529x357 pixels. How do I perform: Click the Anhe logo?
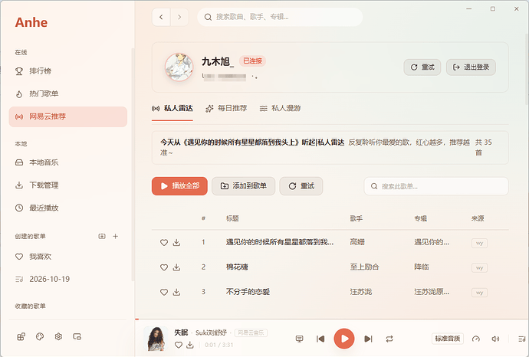click(x=31, y=22)
